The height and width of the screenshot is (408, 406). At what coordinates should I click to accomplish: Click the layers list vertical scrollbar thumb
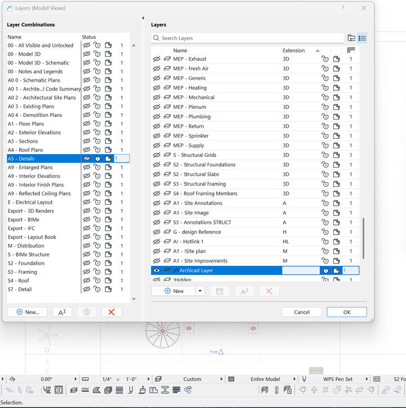click(x=363, y=238)
